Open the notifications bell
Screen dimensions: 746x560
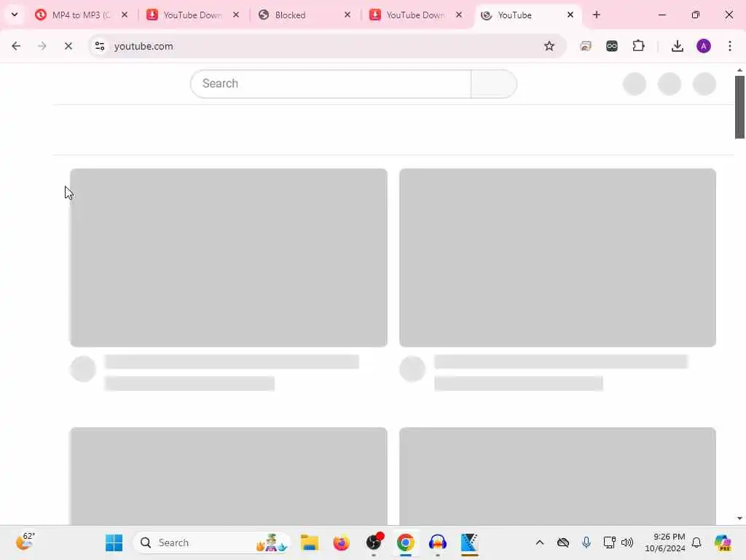pos(696,542)
